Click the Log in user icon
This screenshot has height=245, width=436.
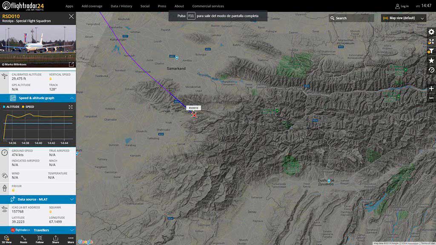click(397, 6)
